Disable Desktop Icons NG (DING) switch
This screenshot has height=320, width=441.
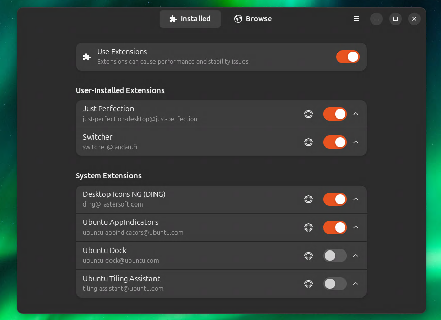[x=335, y=199]
